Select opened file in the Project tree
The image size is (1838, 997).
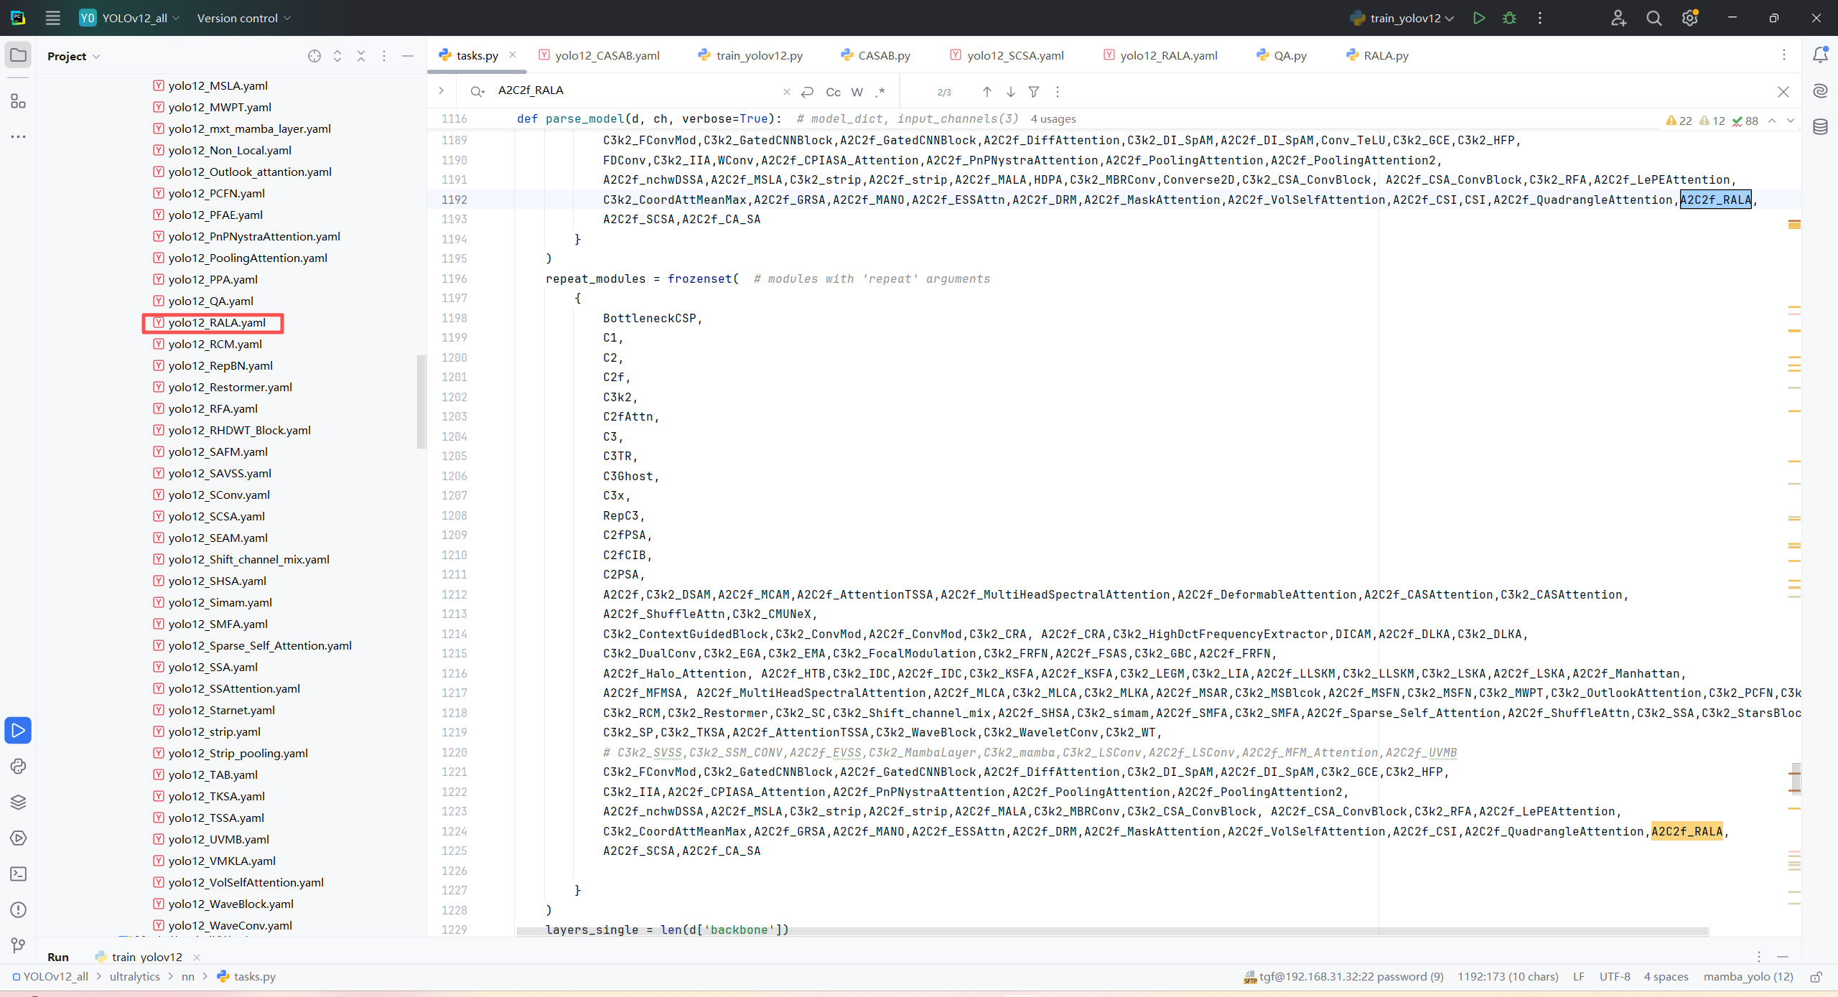coord(314,56)
